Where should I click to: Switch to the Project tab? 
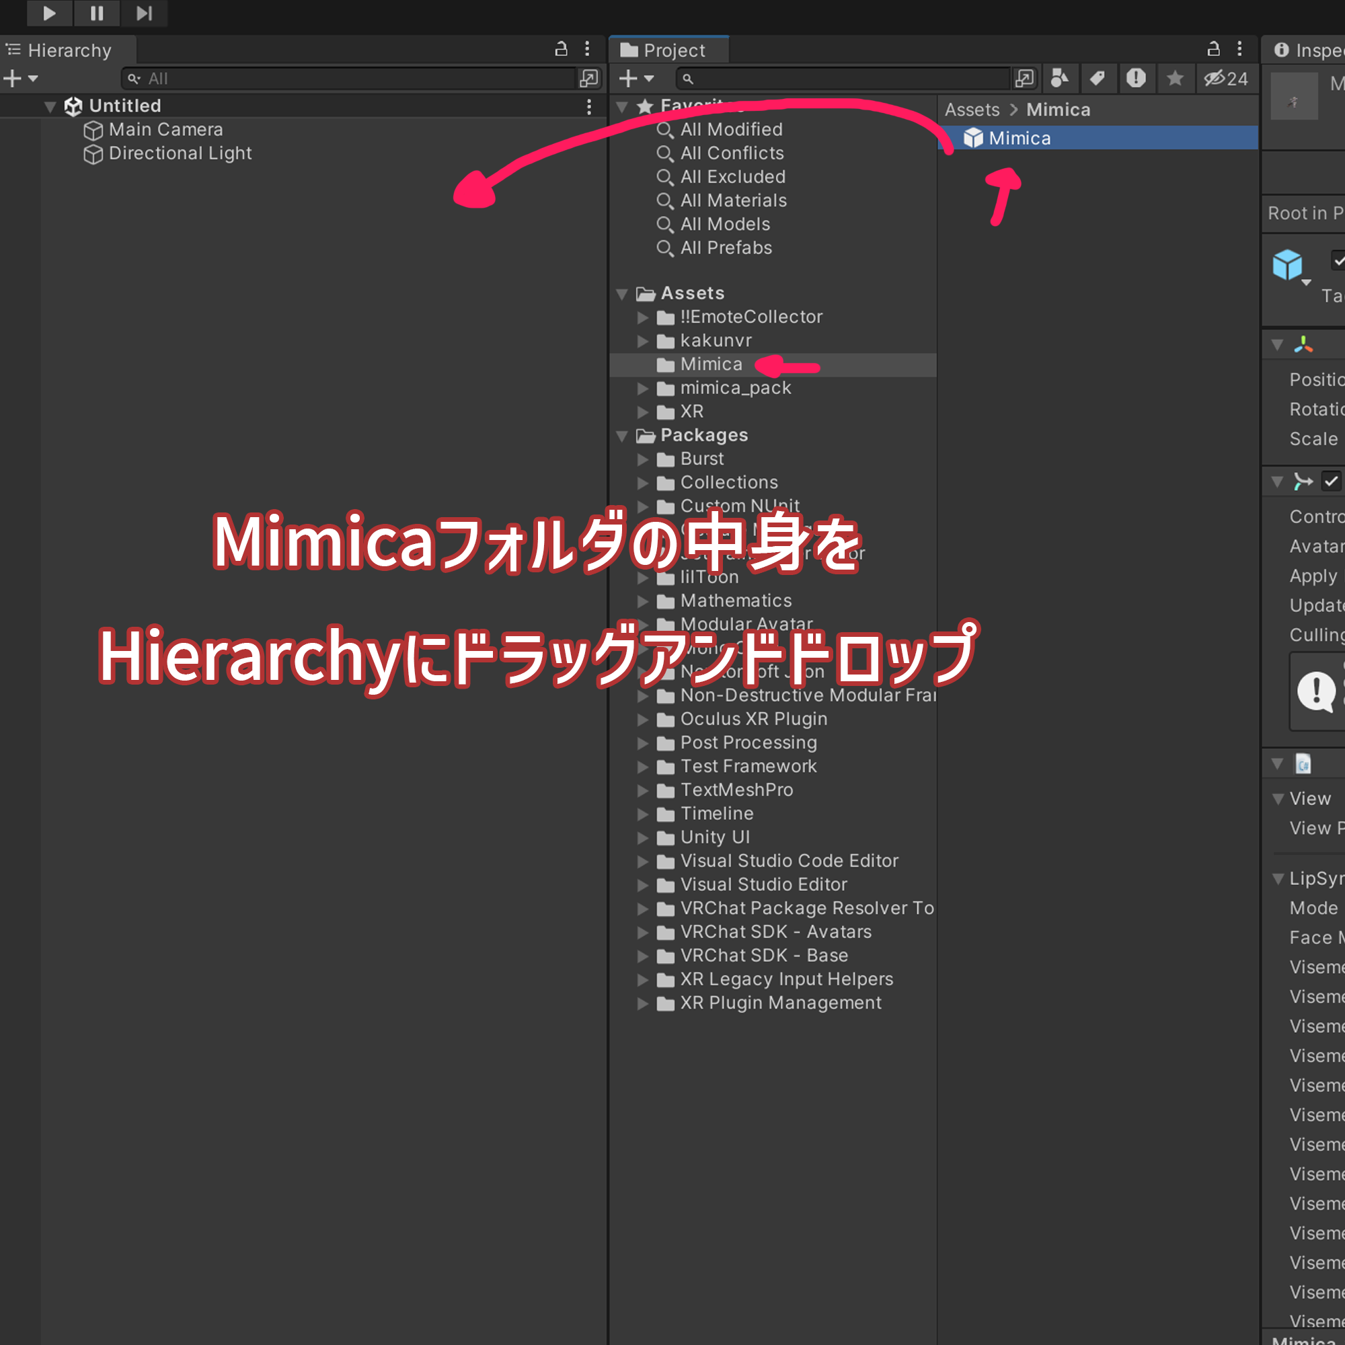[668, 49]
